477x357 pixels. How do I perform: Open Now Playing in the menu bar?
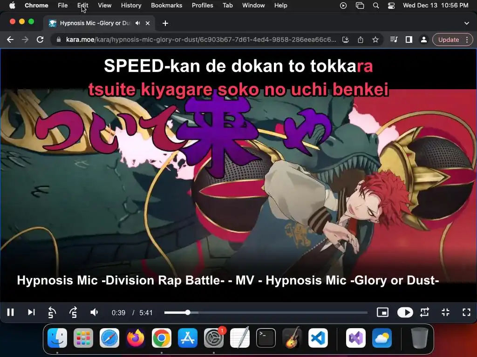pyautogui.click(x=343, y=6)
